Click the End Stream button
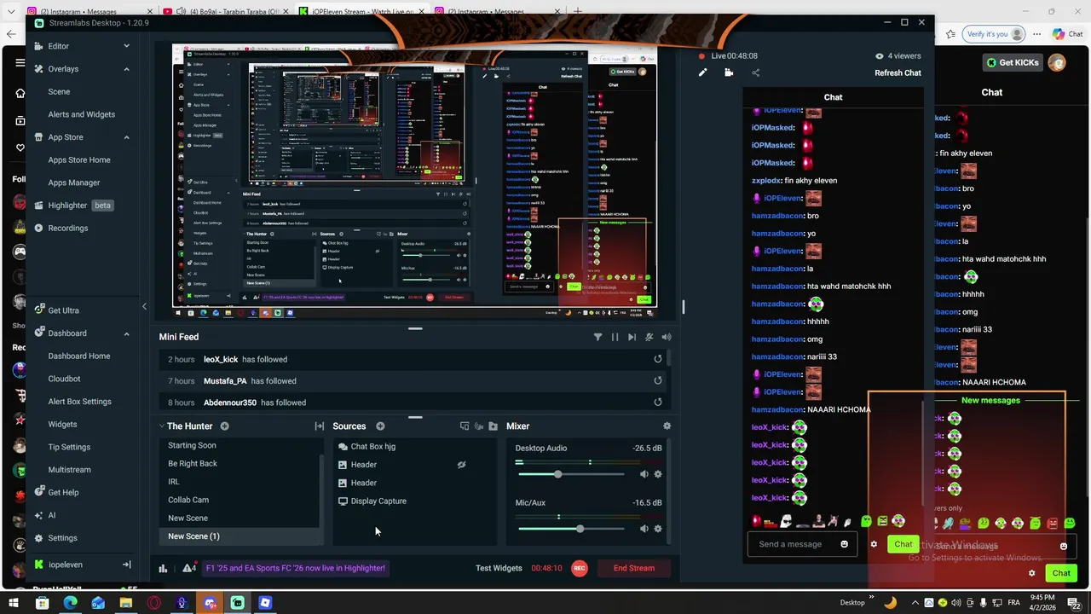This screenshot has height=614, width=1091. point(634,568)
